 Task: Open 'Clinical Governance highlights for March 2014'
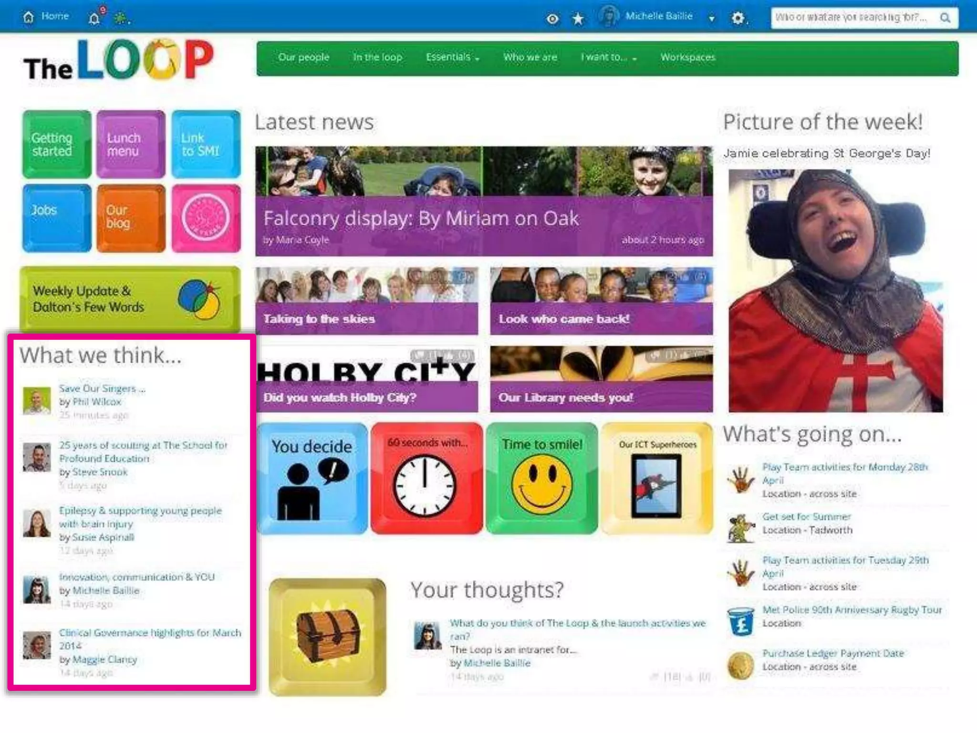click(150, 639)
